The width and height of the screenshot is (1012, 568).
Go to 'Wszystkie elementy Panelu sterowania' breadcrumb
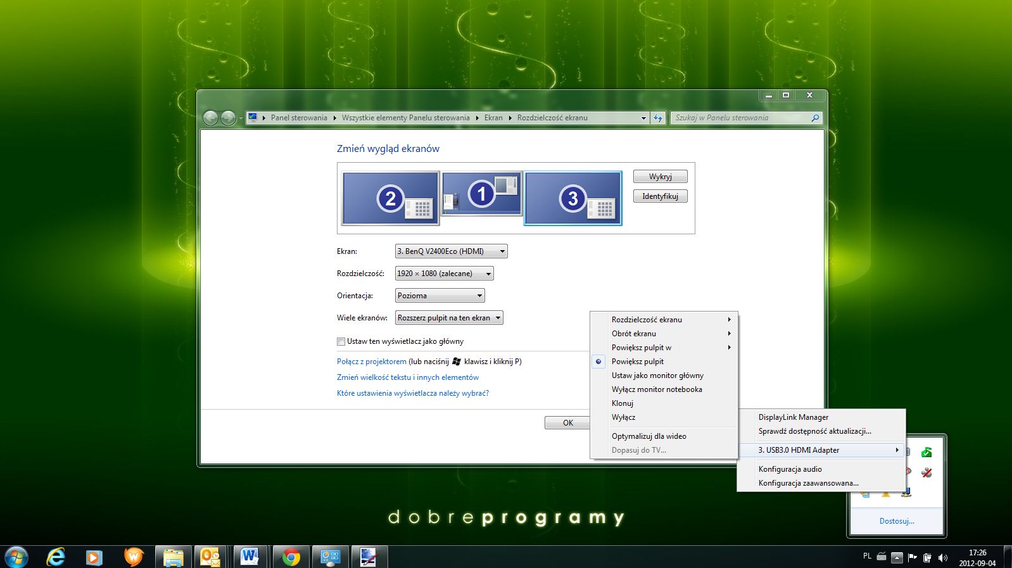[406, 118]
